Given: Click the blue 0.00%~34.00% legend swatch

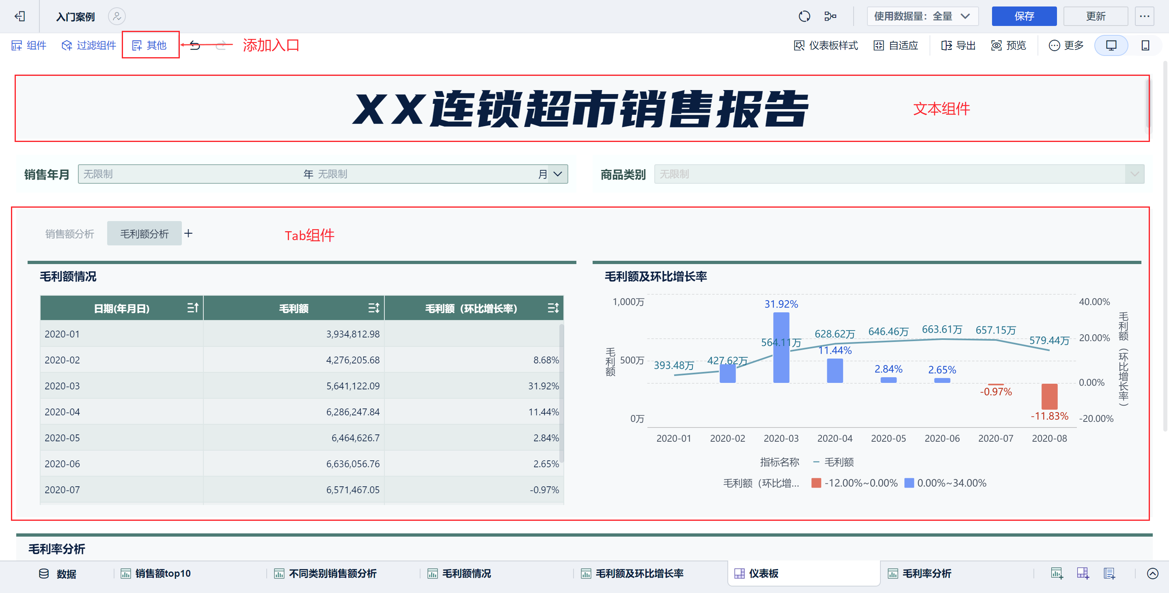Looking at the screenshot, I should [909, 483].
